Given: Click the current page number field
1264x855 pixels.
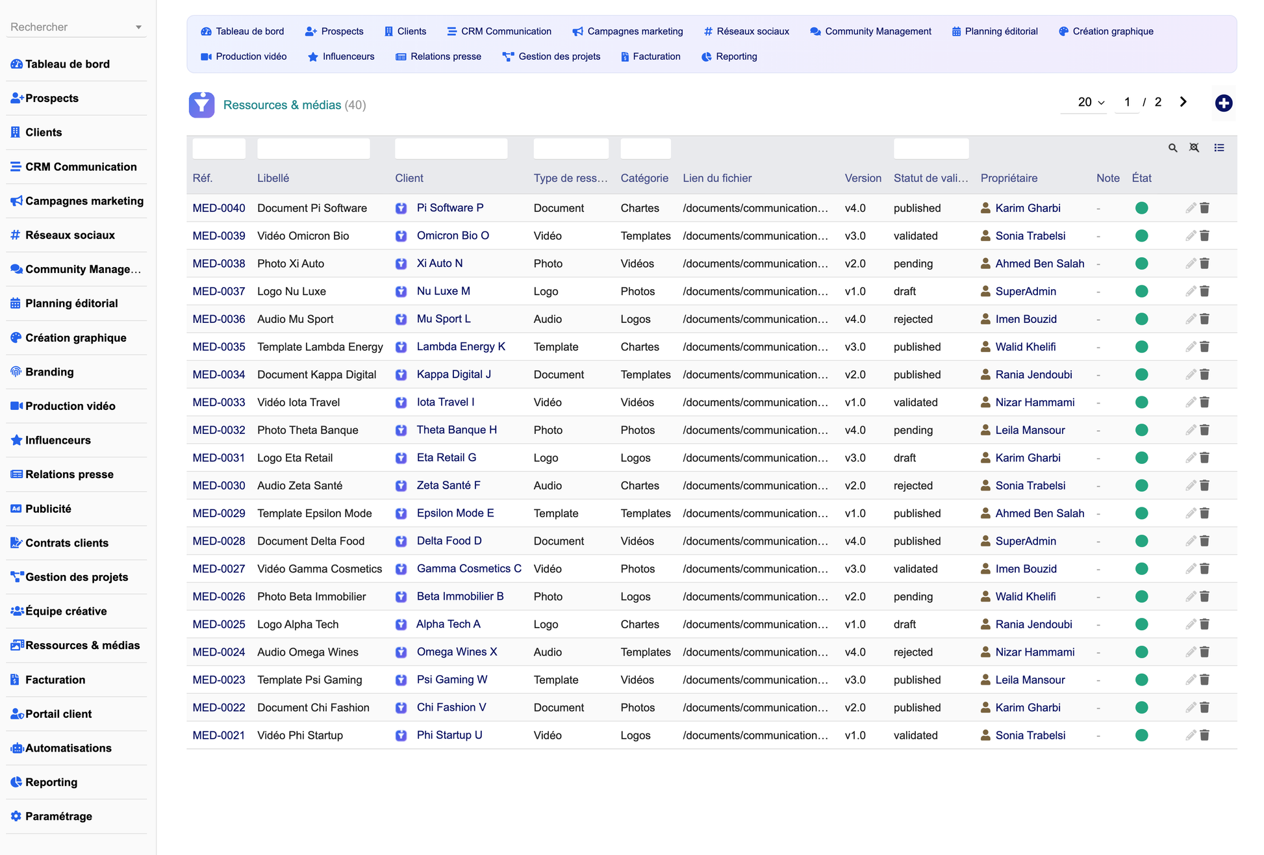Looking at the screenshot, I should coord(1127,102).
